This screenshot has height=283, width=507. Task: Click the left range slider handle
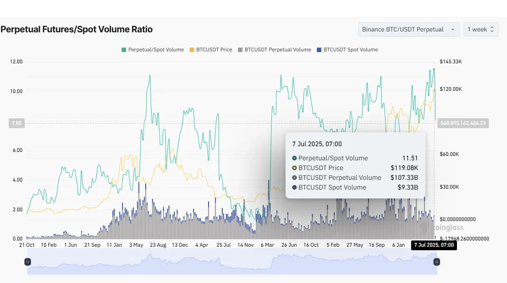tap(28, 262)
